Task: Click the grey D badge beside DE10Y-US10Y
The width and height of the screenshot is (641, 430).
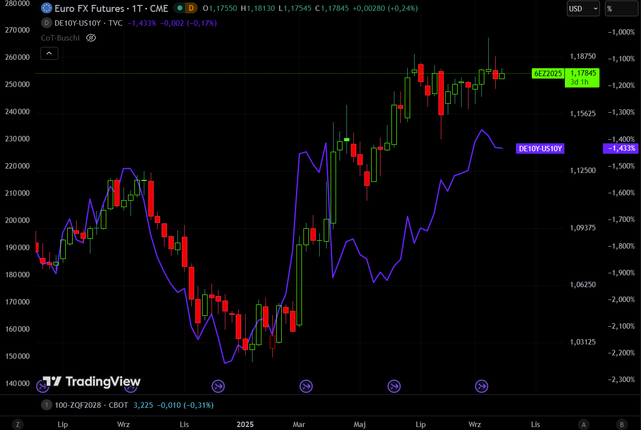Action: point(46,23)
